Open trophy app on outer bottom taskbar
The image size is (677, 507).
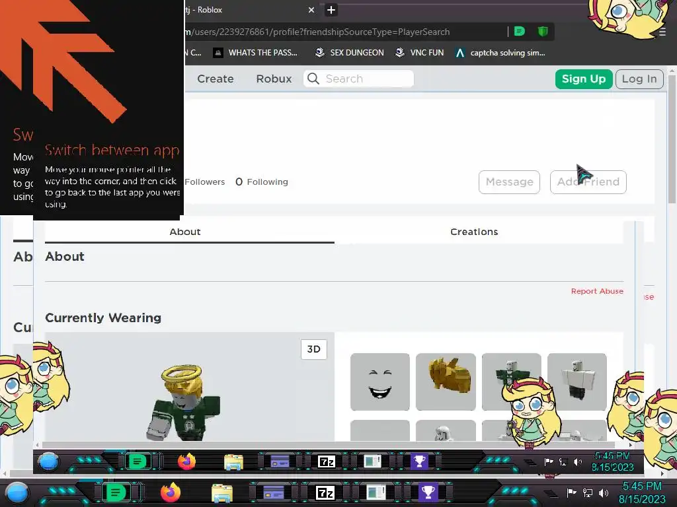[x=428, y=492]
